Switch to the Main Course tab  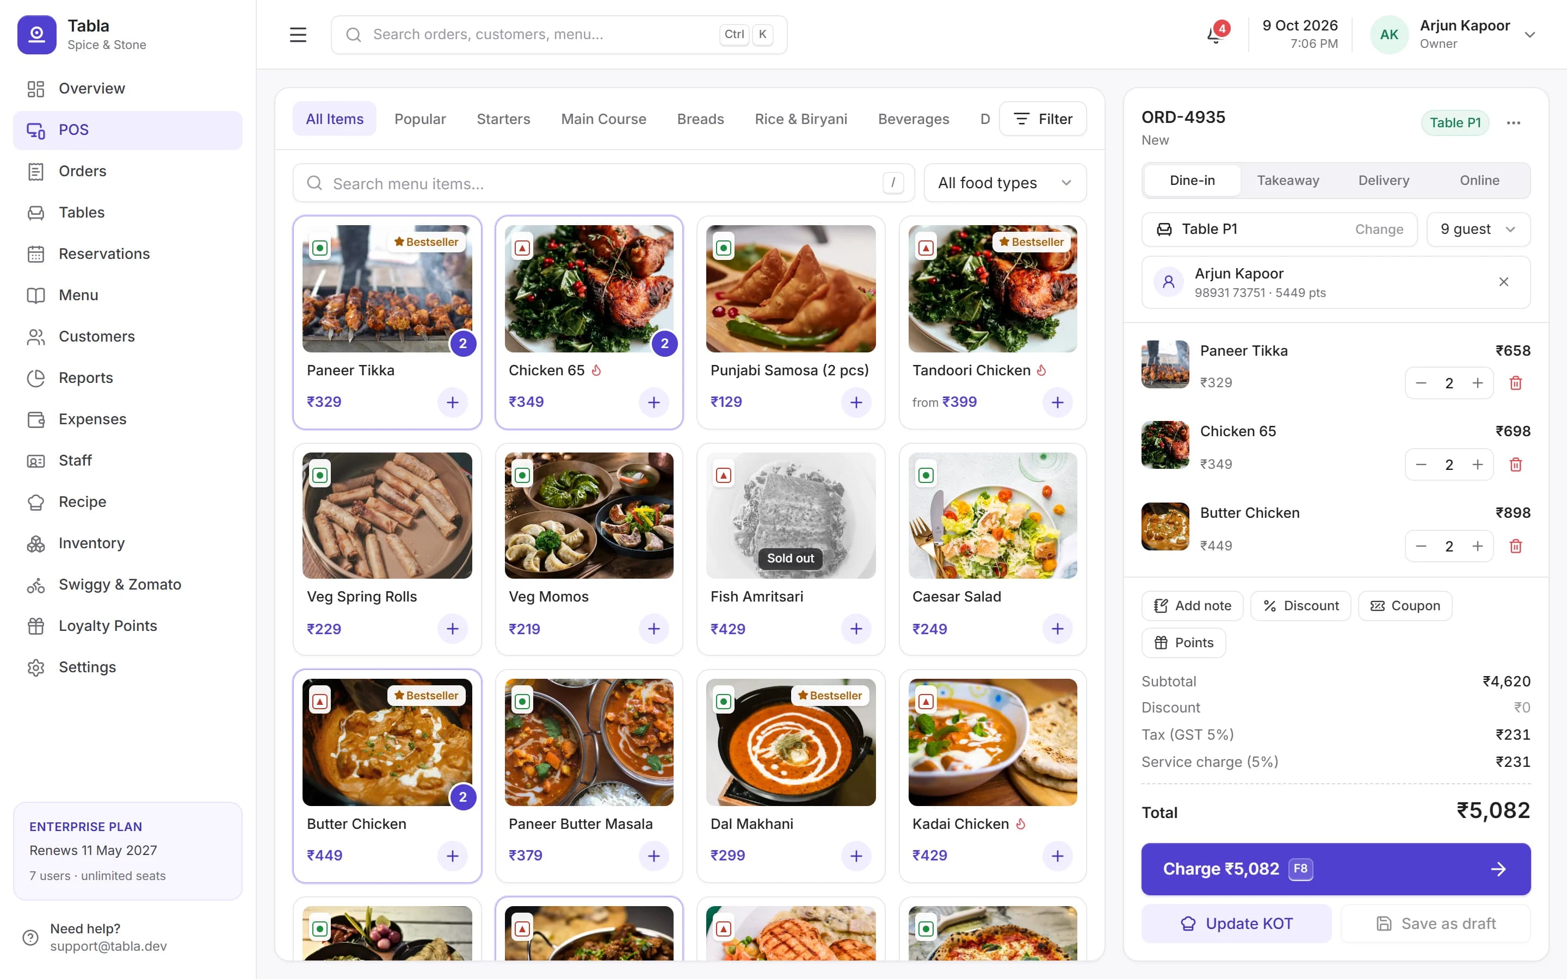pos(603,119)
